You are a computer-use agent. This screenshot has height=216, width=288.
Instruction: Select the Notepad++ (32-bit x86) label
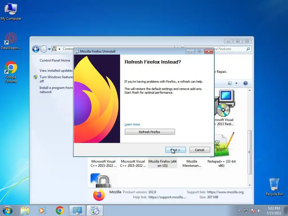(222, 163)
